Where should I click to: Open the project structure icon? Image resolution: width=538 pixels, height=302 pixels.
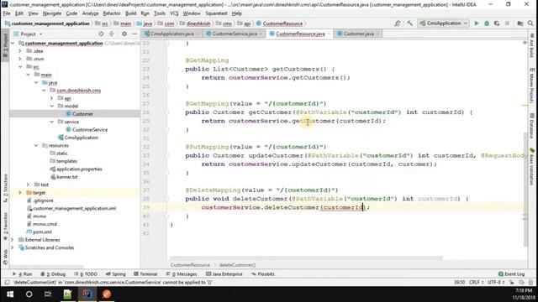520,23
